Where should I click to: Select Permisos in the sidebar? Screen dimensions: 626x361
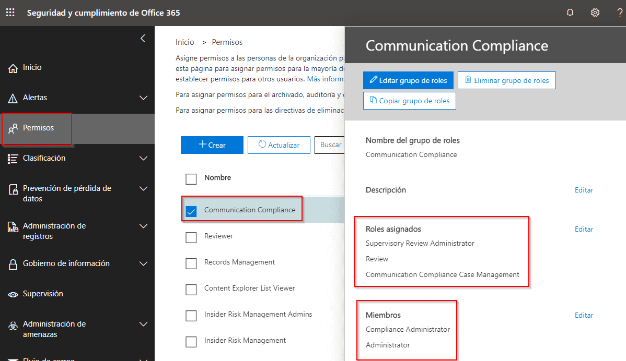pyautogui.click(x=77, y=128)
